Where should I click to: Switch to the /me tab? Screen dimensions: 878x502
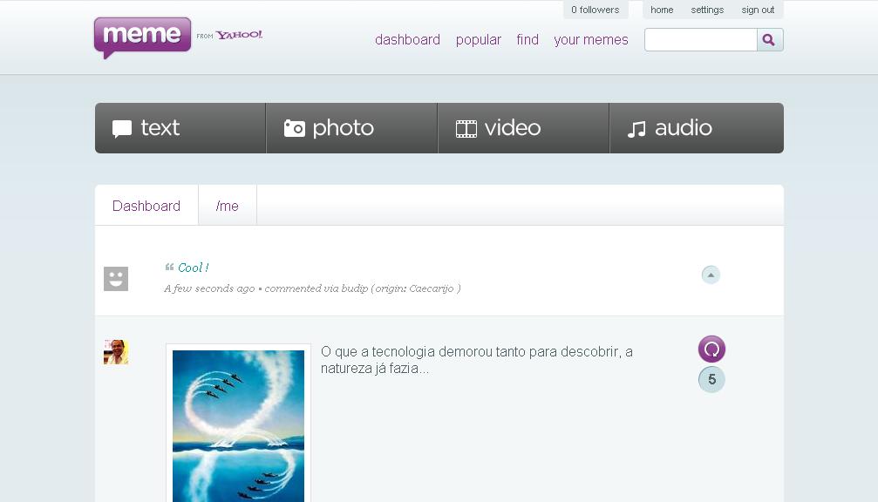(228, 206)
